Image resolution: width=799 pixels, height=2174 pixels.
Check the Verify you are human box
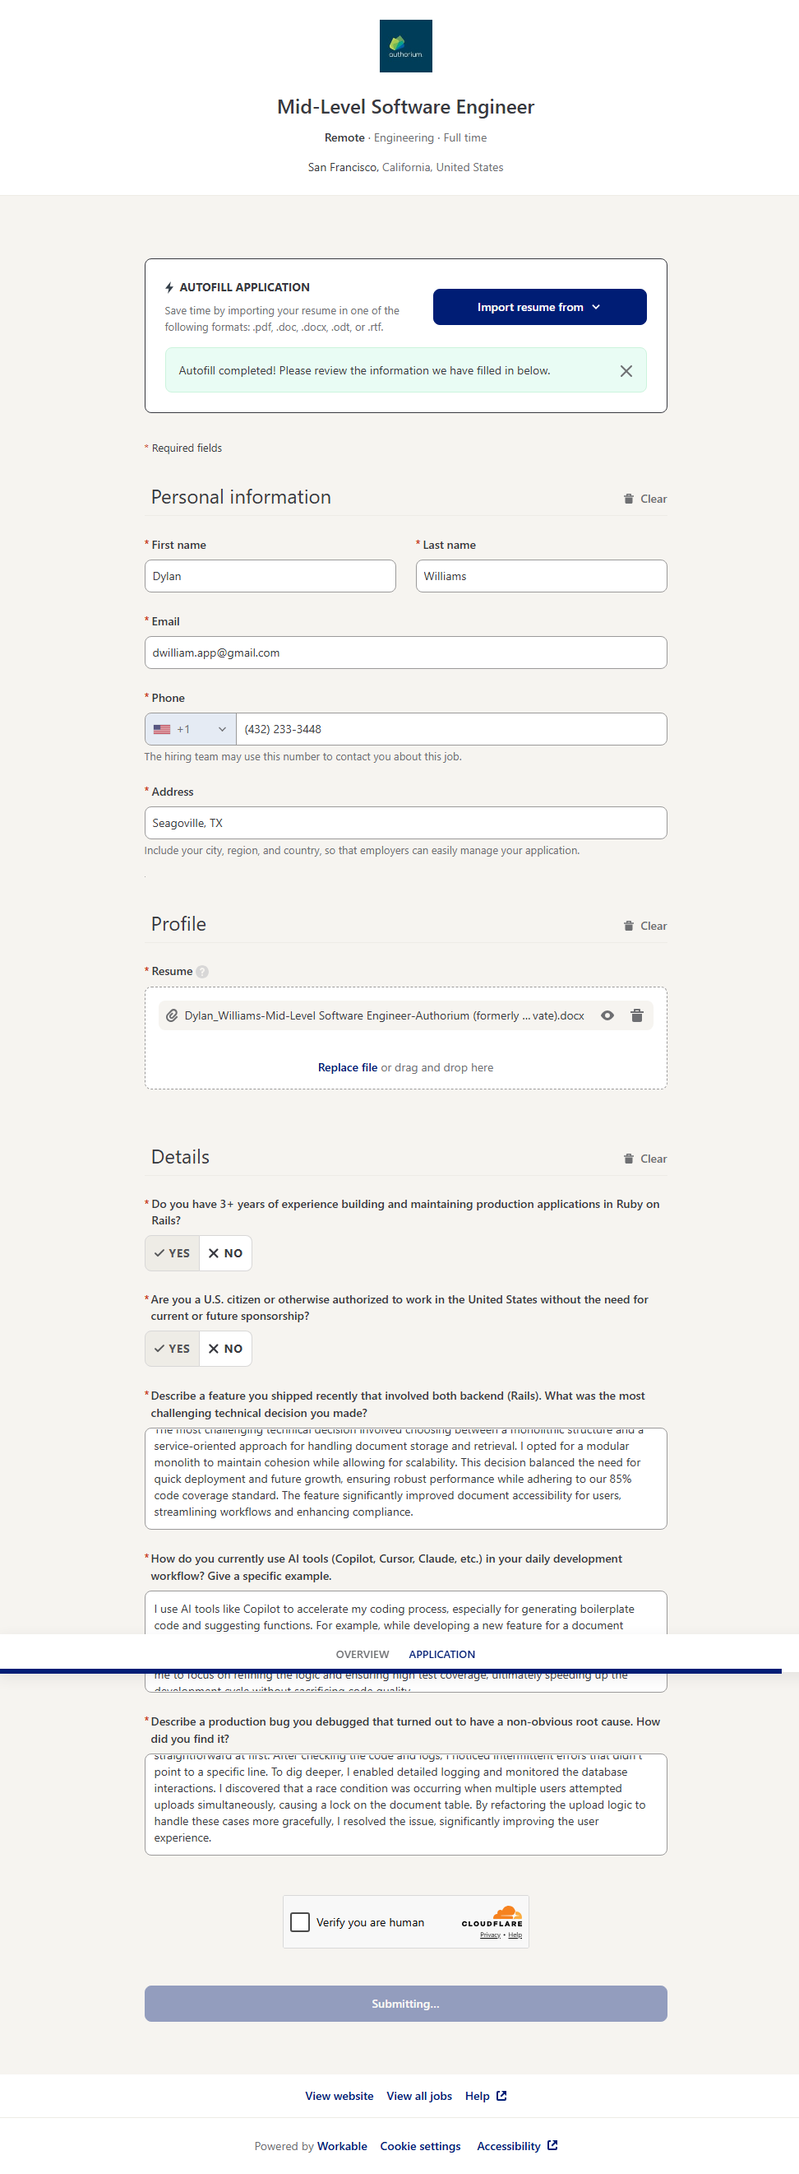pyautogui.click(x=300, y=1921)
